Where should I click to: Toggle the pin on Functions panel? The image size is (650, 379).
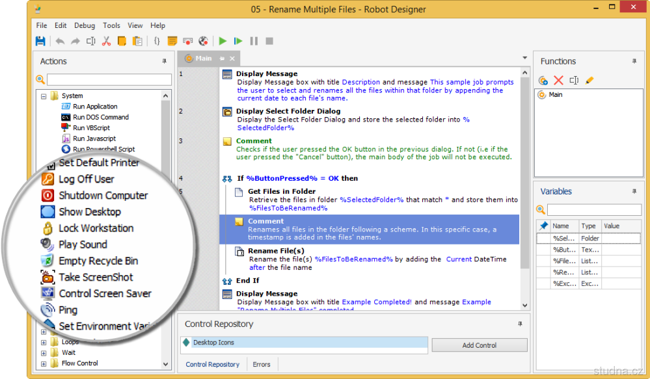(634, 62)
